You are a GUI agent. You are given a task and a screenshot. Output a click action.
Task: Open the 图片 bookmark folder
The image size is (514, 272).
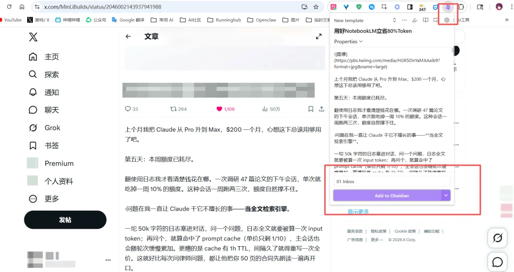coord(291,20)
